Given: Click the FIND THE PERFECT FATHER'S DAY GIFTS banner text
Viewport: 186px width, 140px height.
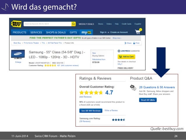Looking at the screenshot, I should (x=55, y=38).
